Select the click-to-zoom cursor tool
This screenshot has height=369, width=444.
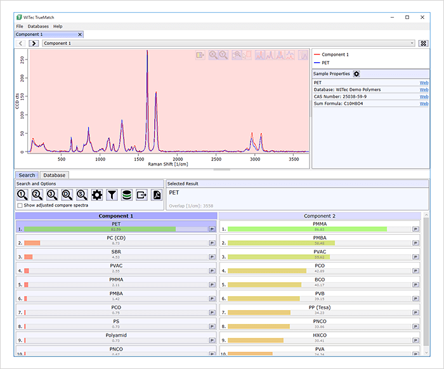237,55
